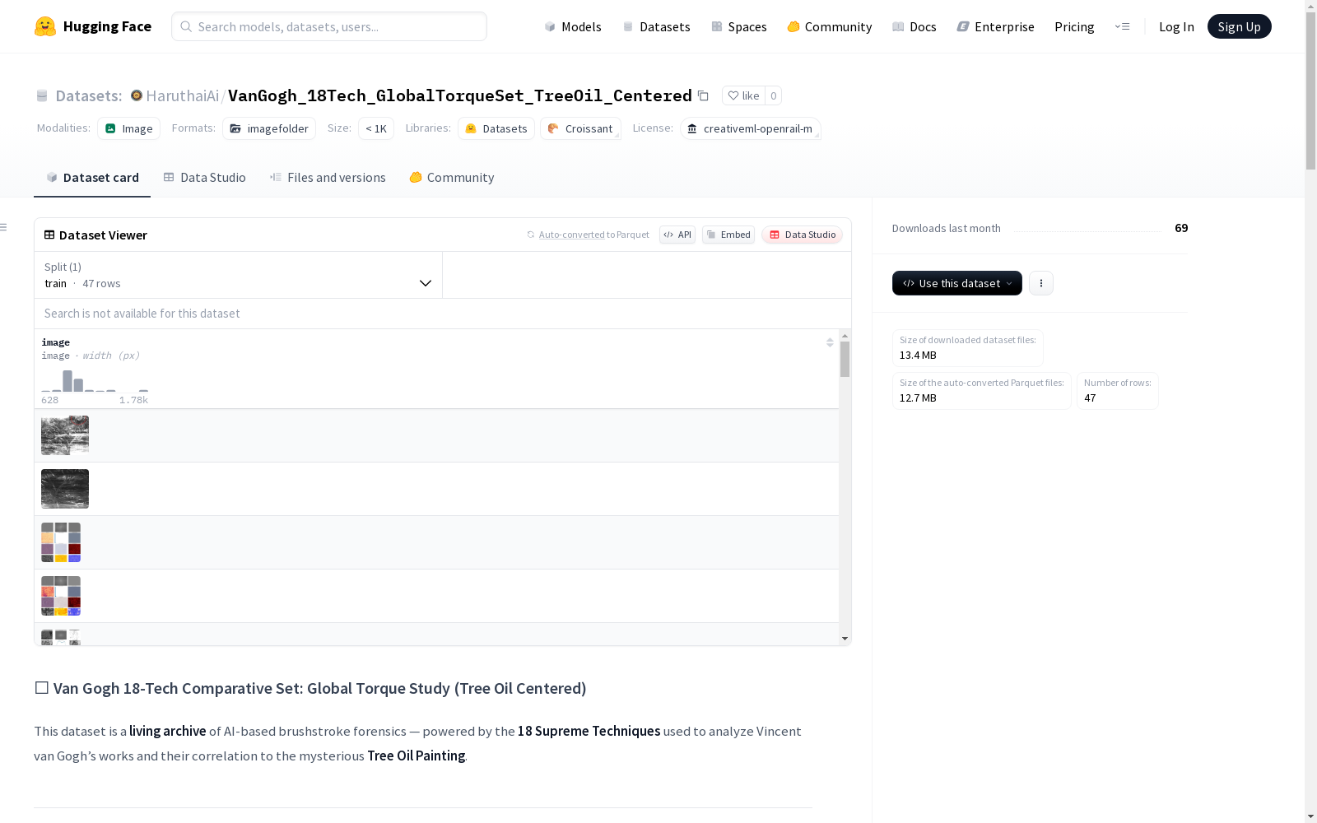Click the Datasets breadcrumb icon
The image size is (1317, 823).
(42, 95)
